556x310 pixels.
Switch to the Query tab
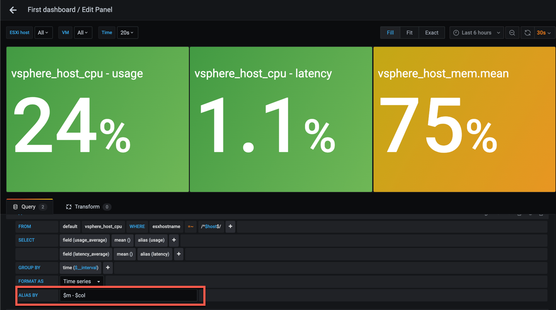point(29,207)
